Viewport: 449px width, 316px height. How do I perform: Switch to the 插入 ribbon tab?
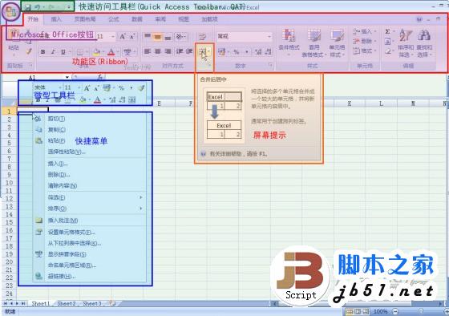[56, 19]
